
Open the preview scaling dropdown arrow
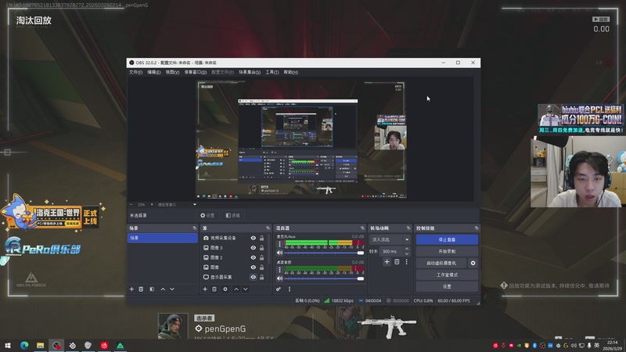point(194,204)
